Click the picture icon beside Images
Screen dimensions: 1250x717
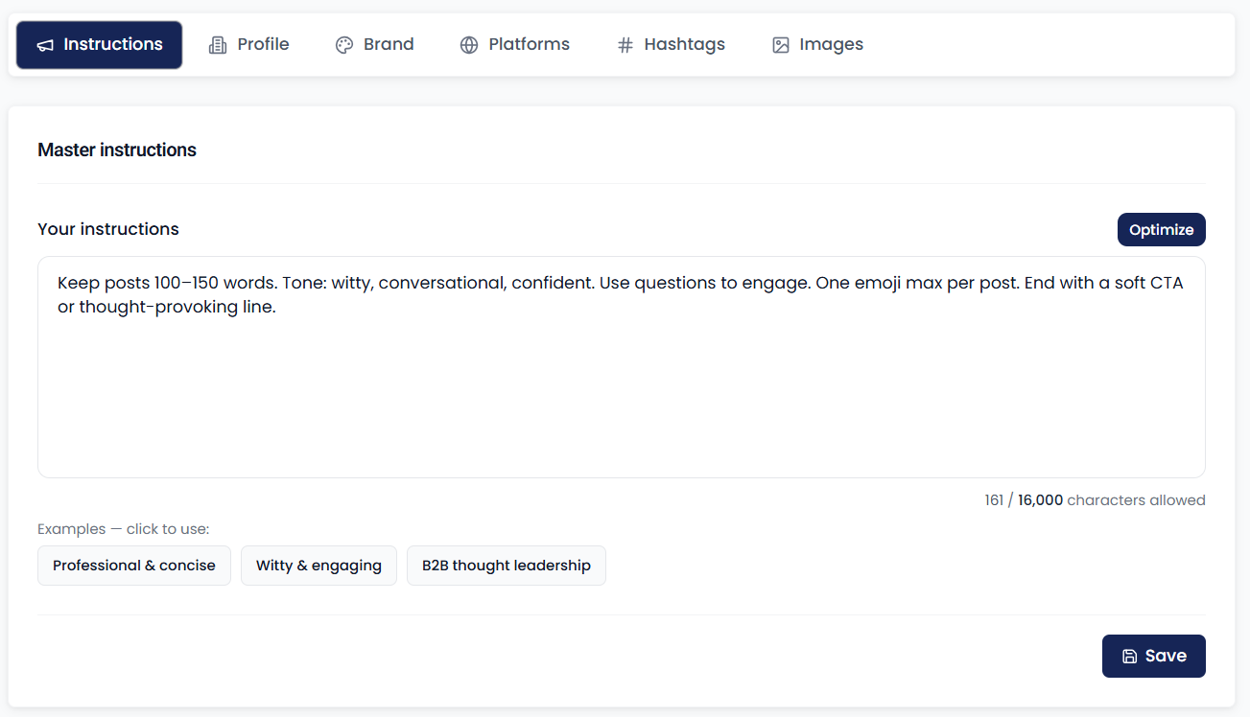click(x=781, y=45)
